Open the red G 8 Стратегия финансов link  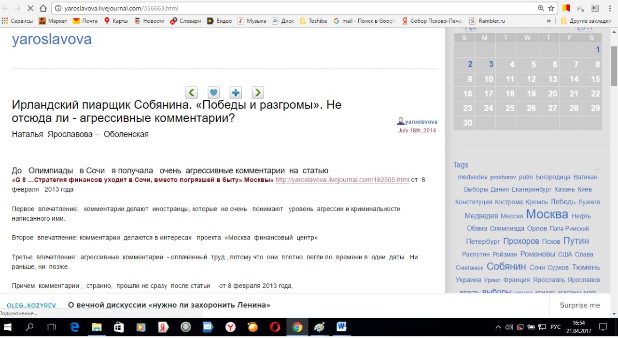142,180
